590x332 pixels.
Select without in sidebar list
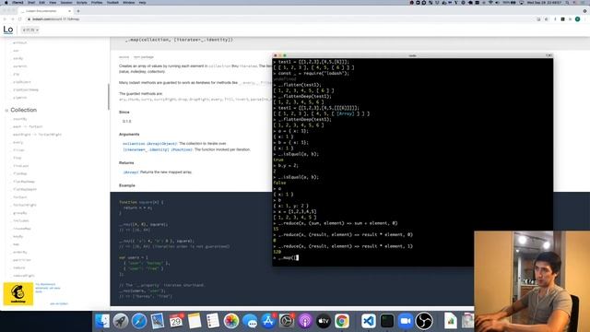point(19,42)
